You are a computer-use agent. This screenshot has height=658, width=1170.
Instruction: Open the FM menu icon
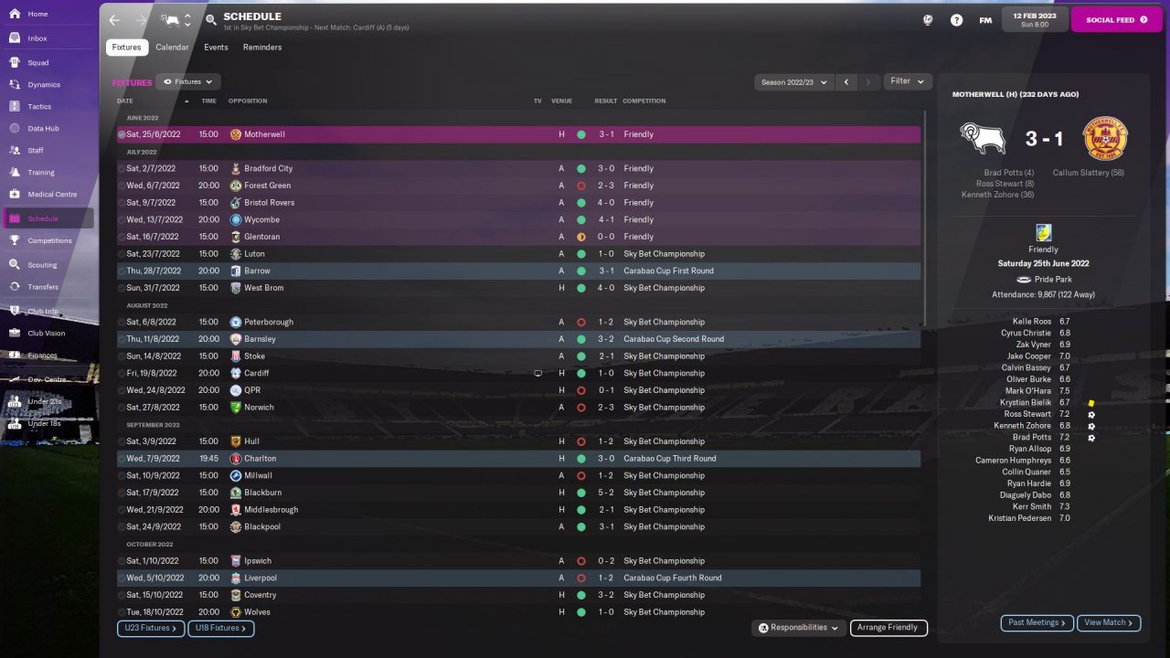pyautogui.click(x=985, y=20)
